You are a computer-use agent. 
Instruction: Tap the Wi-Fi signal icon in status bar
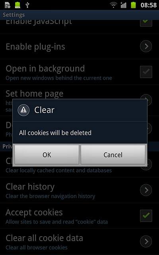click(x=113, y=5)
